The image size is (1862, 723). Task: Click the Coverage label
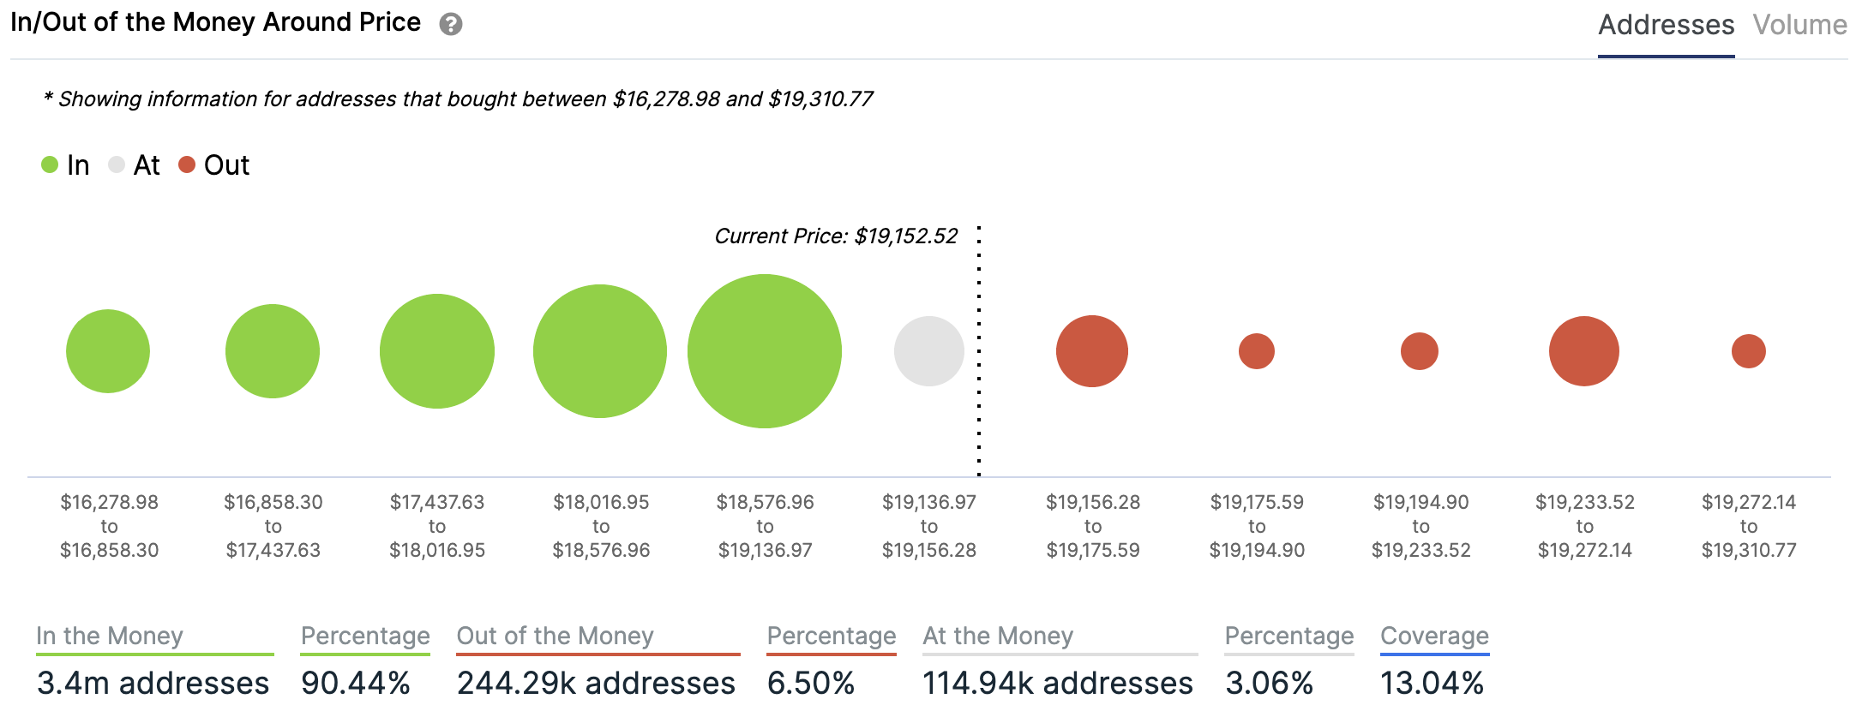coord(1434,636)
